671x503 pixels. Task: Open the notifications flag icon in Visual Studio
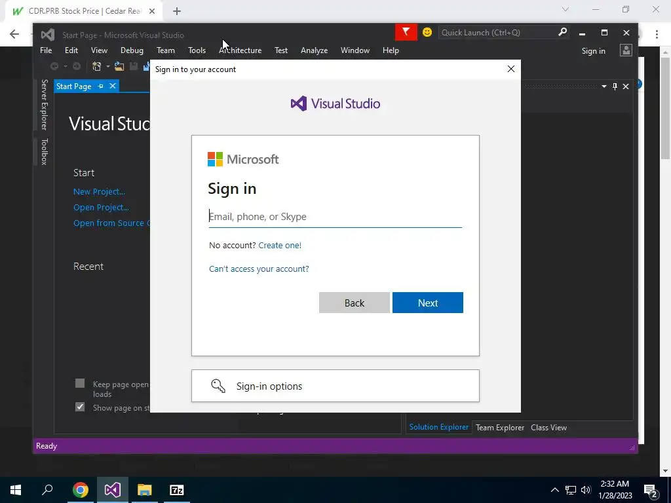[x=406, y=32]
